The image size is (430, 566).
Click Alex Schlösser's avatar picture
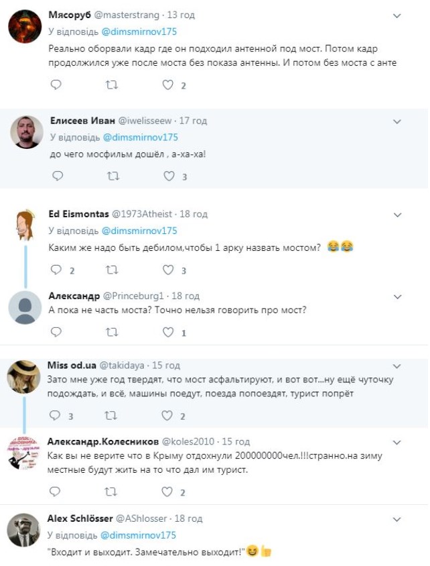point(24,530)
